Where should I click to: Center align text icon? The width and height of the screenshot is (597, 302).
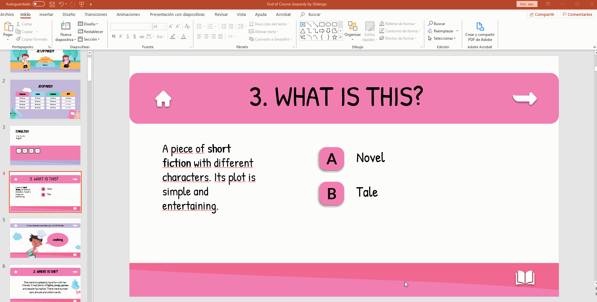(206, 36)
